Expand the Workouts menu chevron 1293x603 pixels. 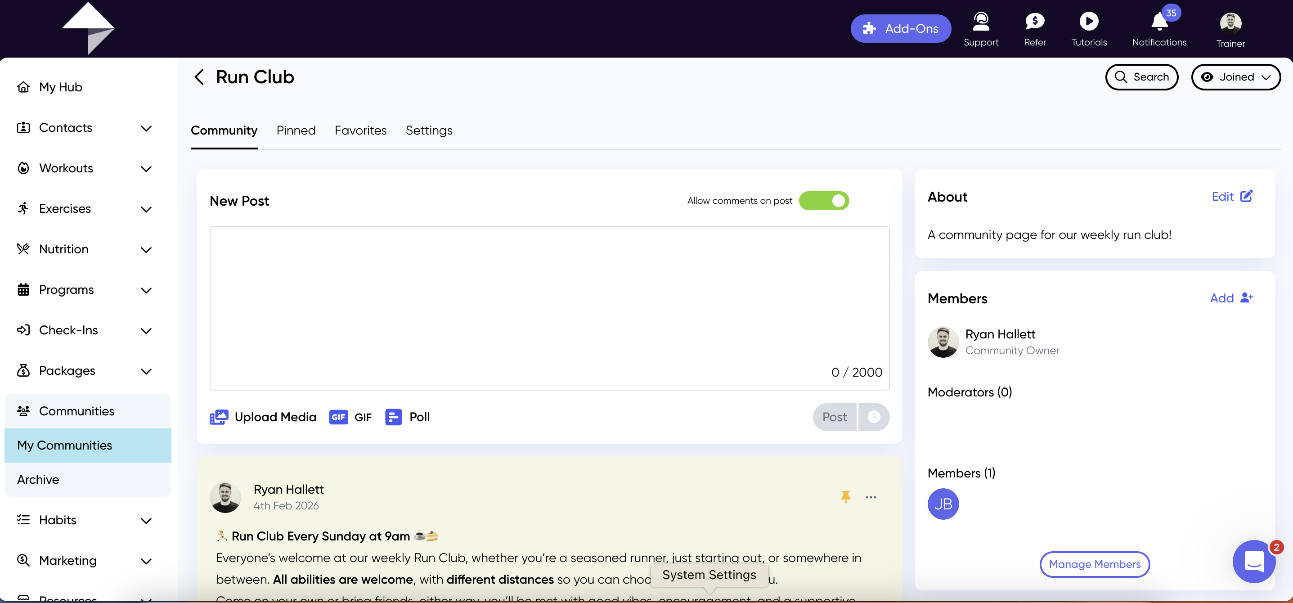pos(146,169)
